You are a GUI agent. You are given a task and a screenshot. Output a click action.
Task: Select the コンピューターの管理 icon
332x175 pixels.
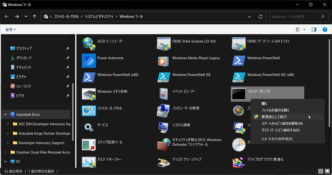163,110
